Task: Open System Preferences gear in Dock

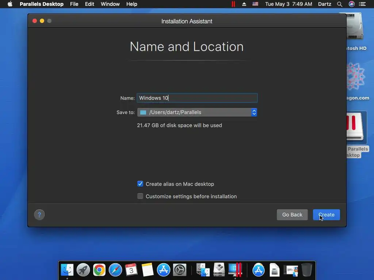Action: (179, 270)
